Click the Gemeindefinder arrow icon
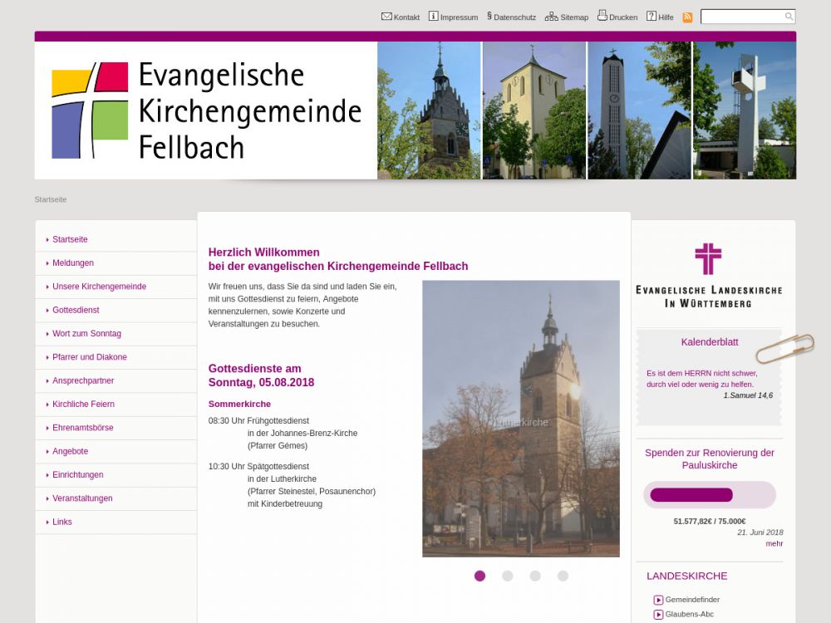The width and height of the screenshot is (831, 623). [658, 600]
